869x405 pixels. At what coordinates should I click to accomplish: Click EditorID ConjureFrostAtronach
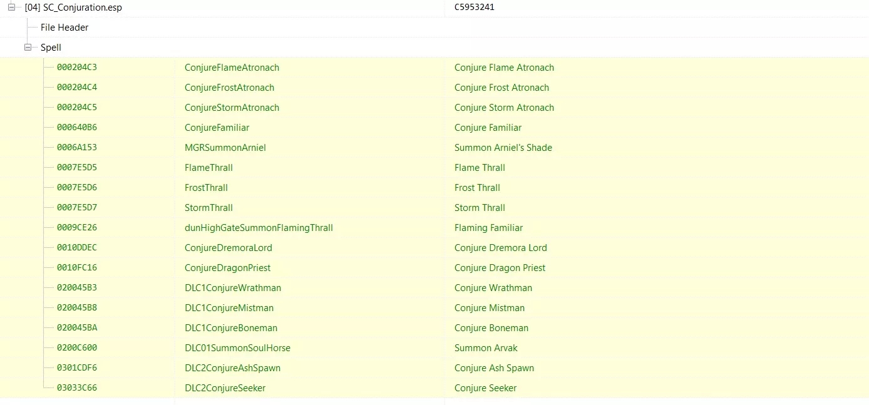(x=229, y=88)
